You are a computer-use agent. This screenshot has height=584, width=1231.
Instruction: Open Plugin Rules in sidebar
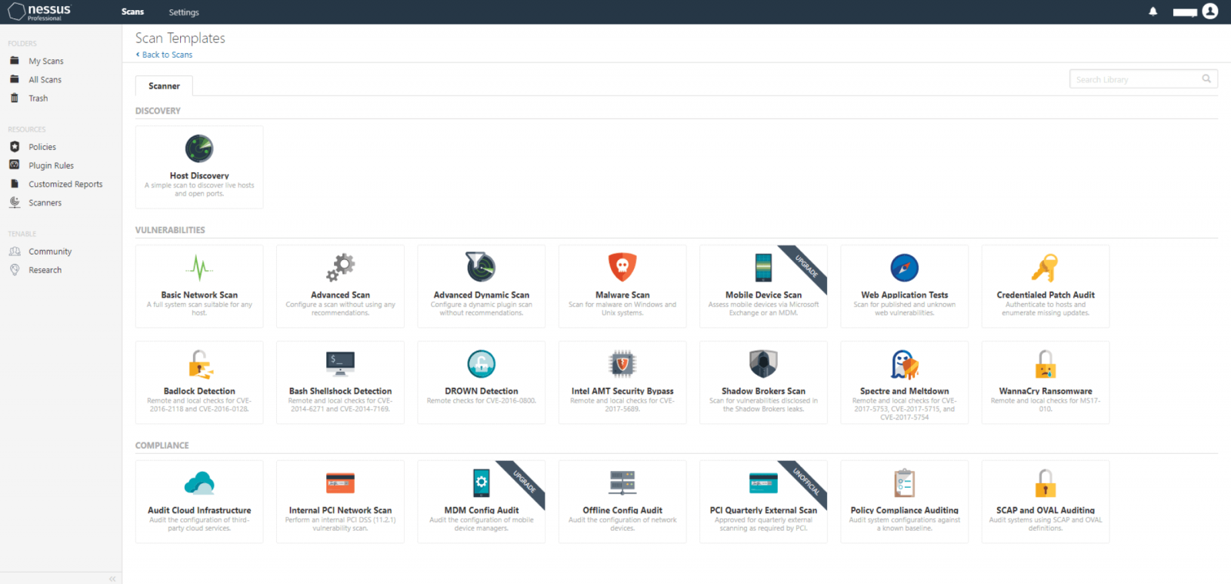51,165
